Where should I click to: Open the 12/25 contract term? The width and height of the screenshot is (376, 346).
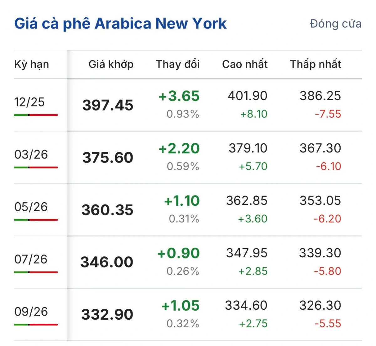click(x=29, y=102)
